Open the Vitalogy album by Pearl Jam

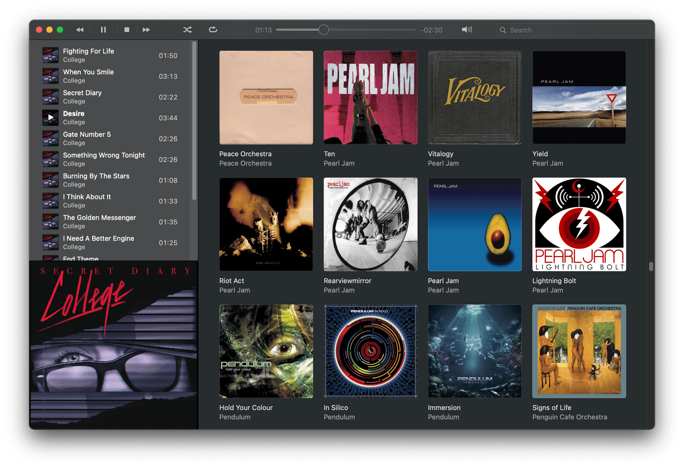(x=474, y=97)
